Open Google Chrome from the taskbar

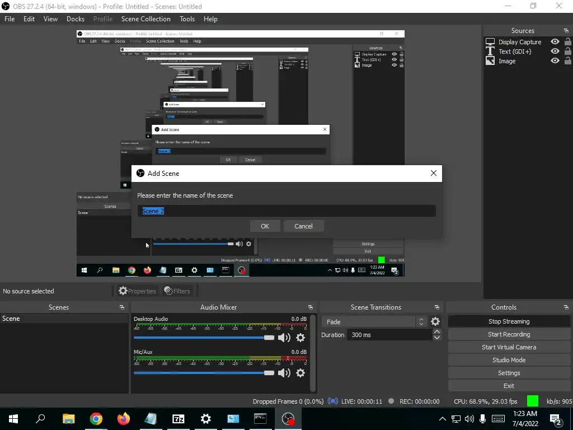point(96,419)
